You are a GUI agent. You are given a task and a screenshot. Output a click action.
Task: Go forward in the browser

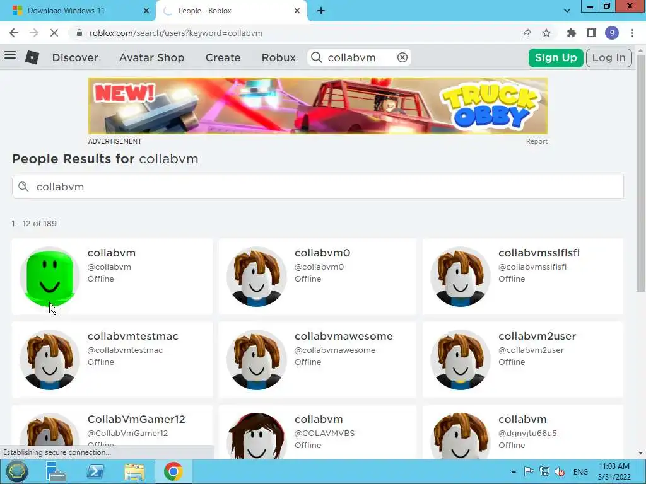point(34,33)
